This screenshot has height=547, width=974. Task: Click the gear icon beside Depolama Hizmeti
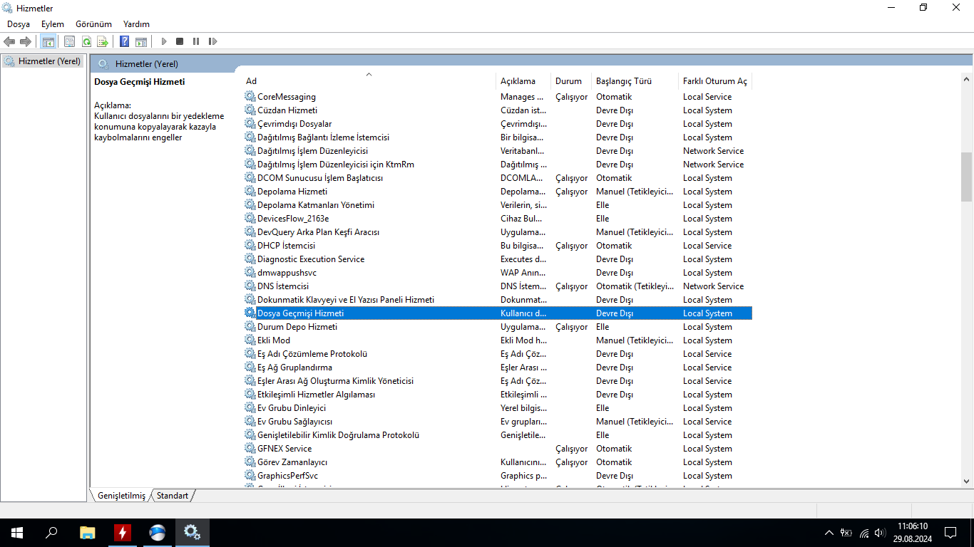coord(250,191)
